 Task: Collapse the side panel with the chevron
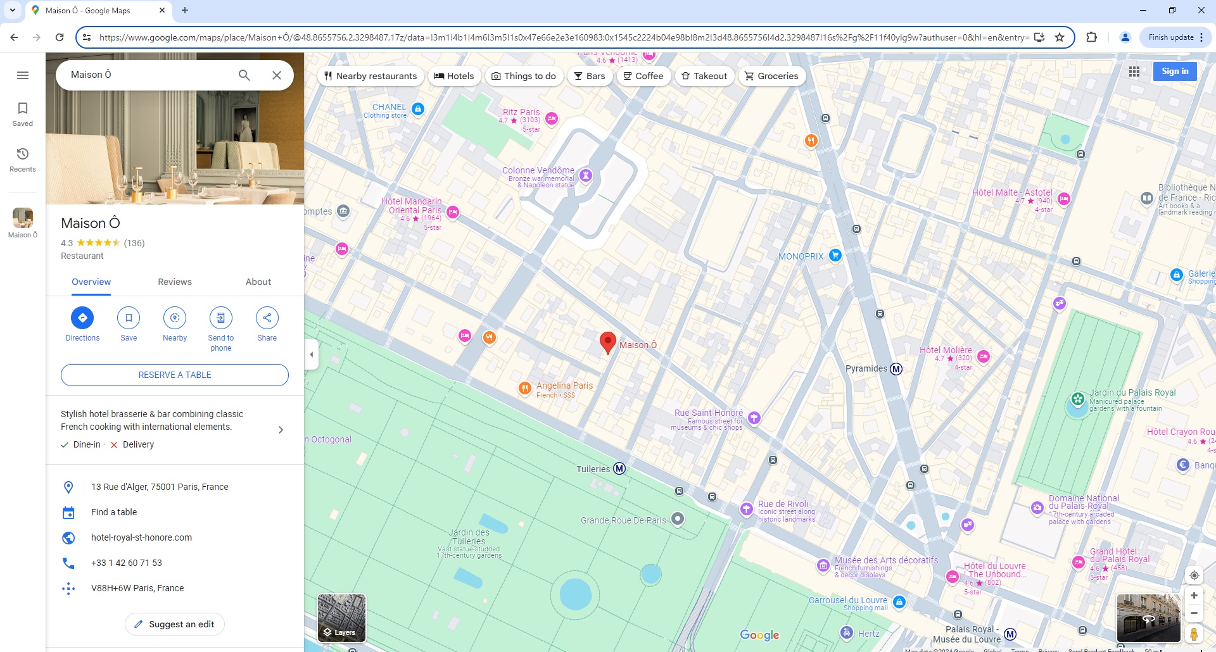[x=312, y=354]
